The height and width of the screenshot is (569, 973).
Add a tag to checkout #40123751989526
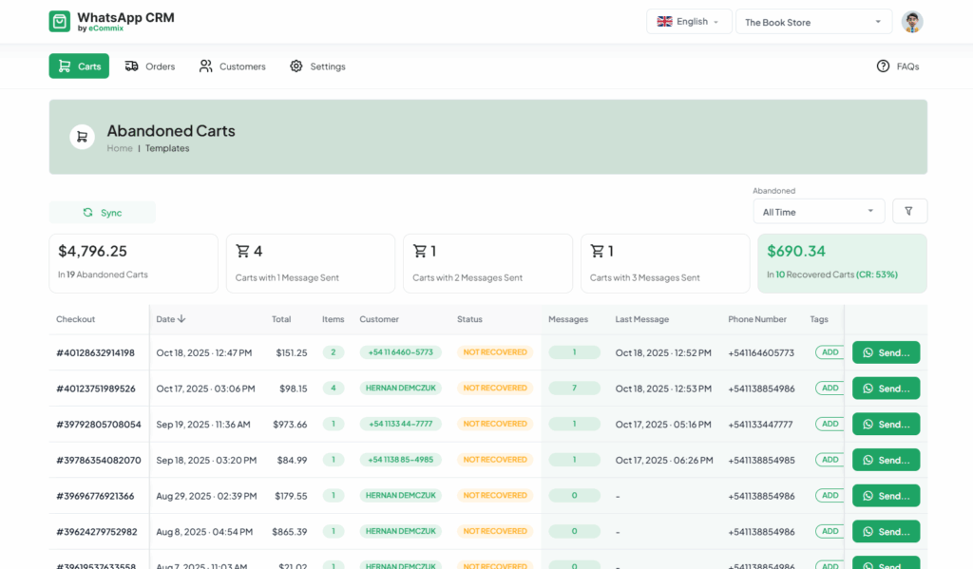(x=830, y=389)
